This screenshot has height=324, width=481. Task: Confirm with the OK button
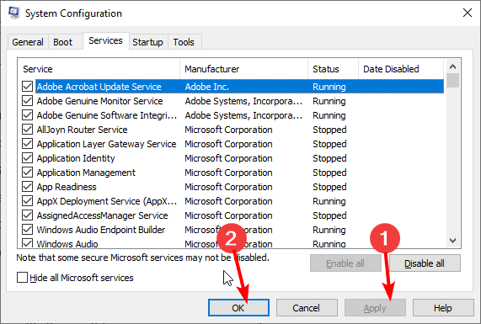pos(238,308)
